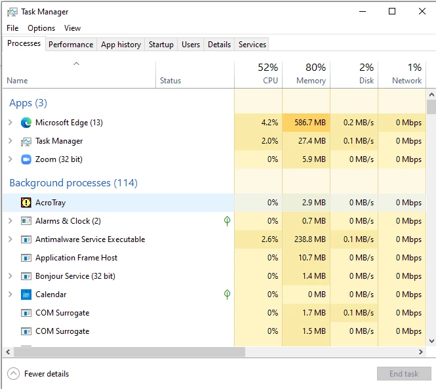
Task: Expand the Calendar process row
Action: pos(10,295)
